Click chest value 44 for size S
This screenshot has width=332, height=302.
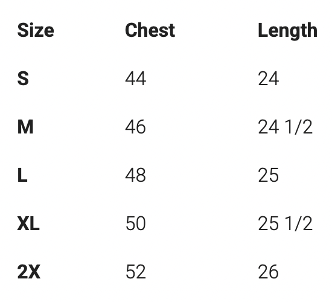click(x=135, y=79)
